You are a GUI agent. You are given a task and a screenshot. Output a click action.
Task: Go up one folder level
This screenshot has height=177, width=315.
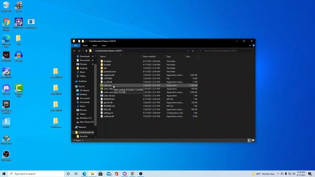87,51
